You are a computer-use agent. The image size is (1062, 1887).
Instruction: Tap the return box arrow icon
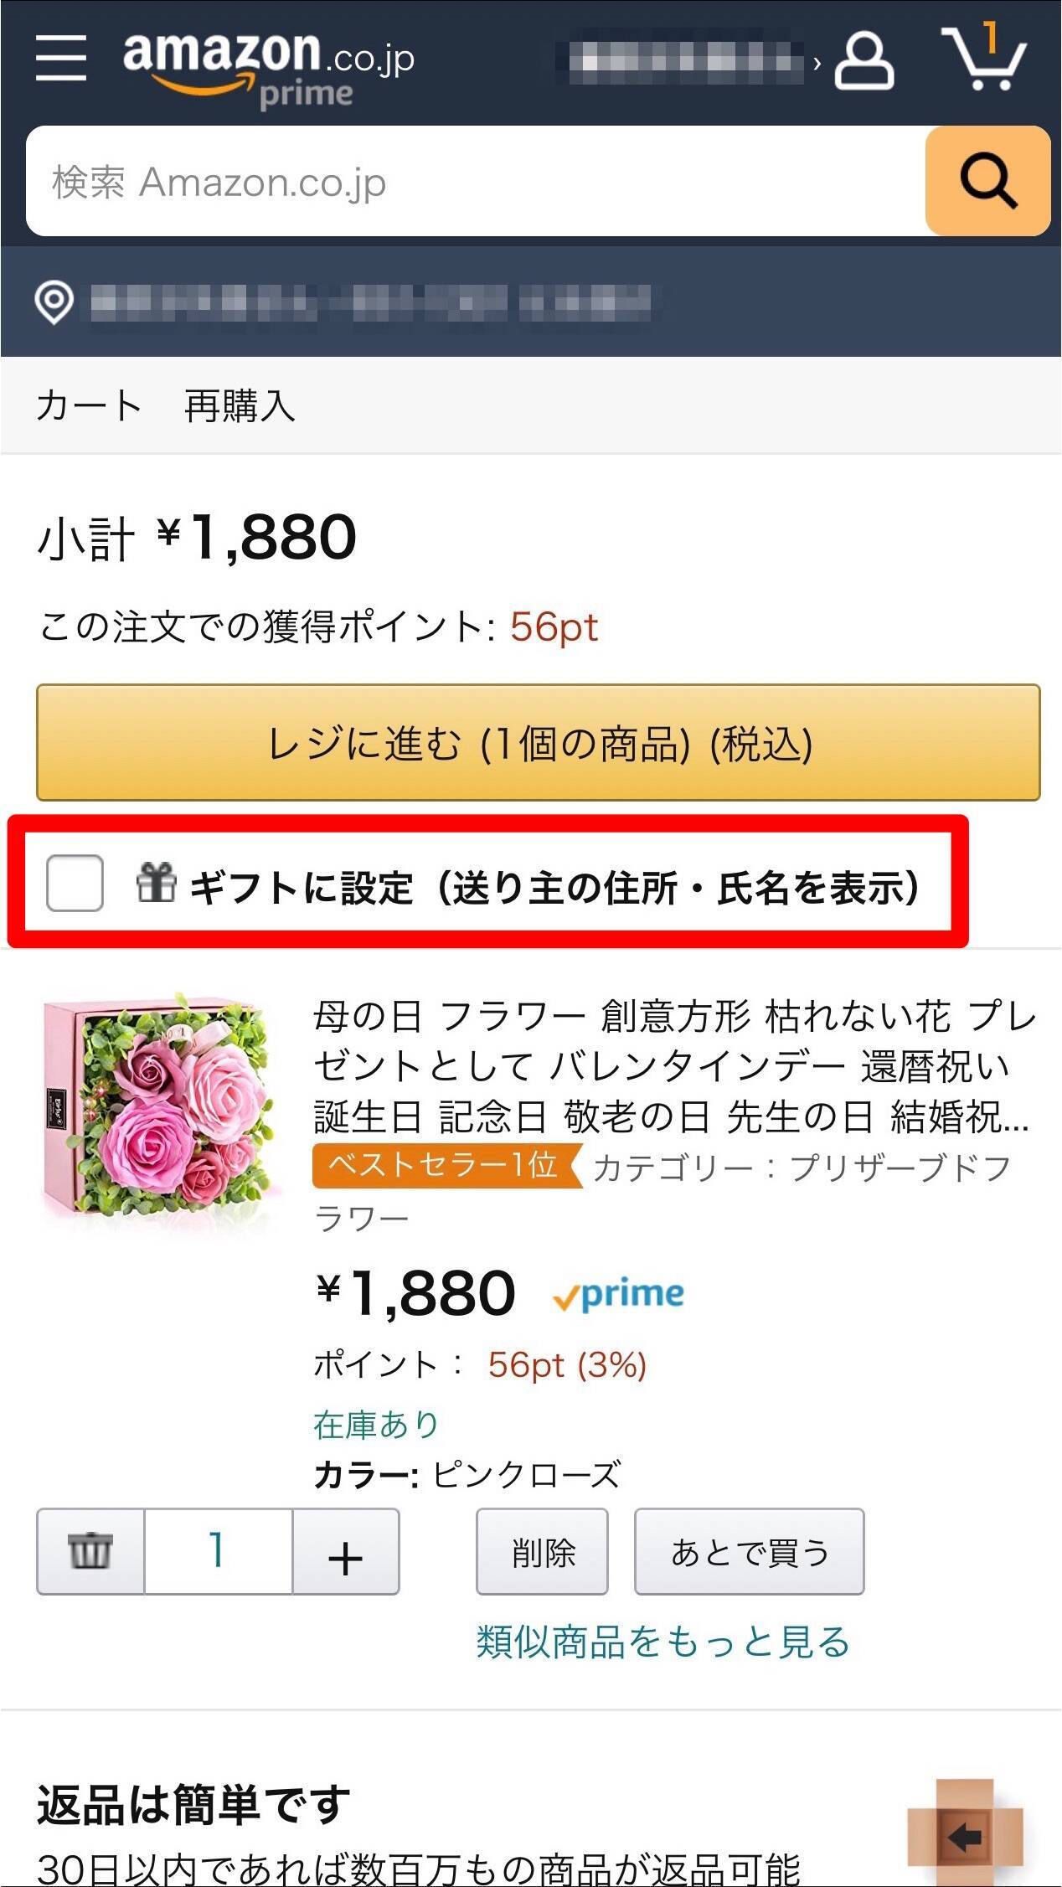tap(965, 1834)
